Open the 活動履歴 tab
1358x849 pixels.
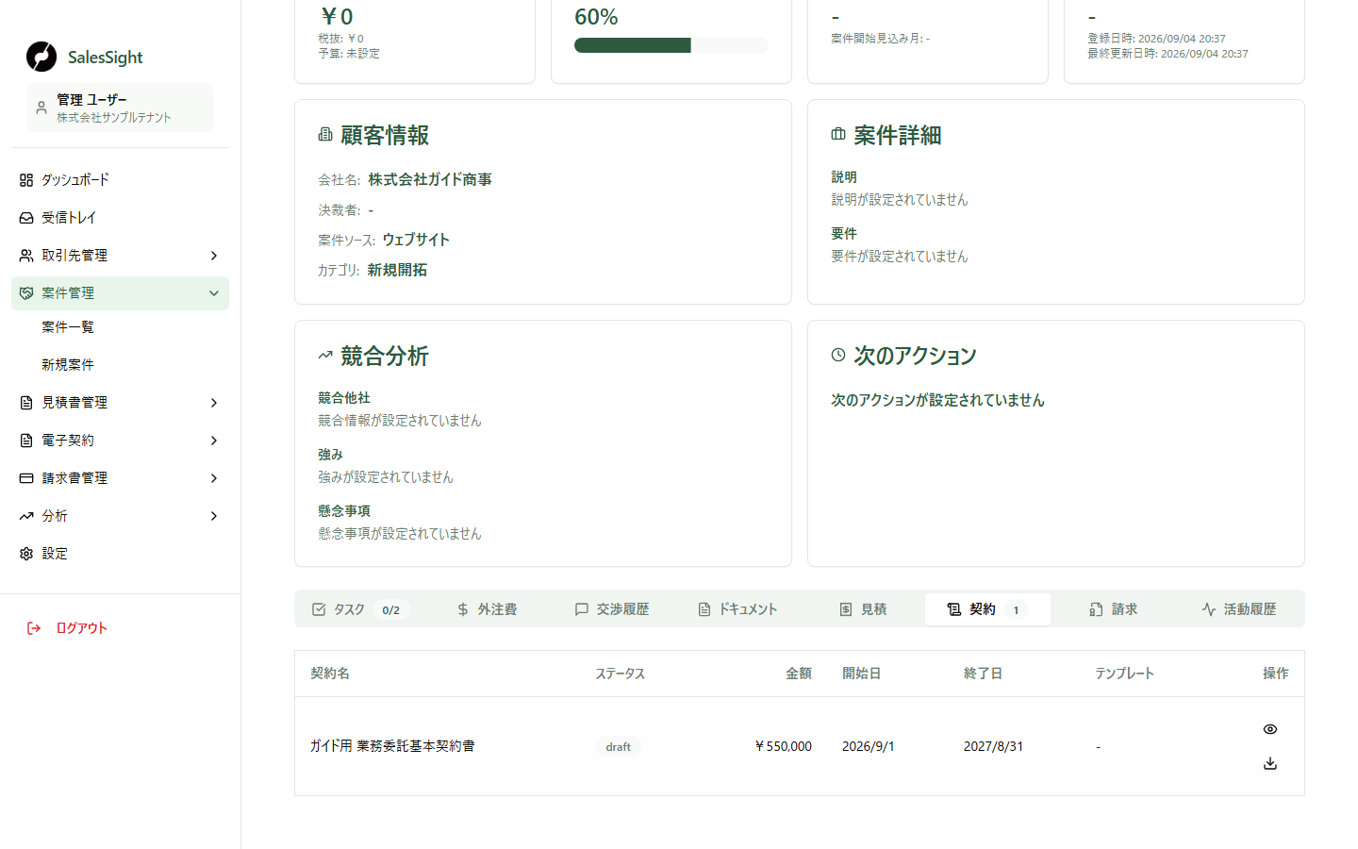pyautogui.click(x=1239, y=609)
